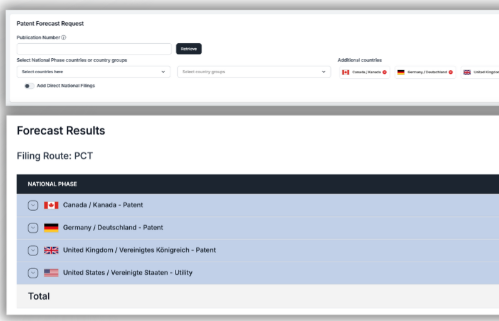Click the UK flag in Additional countries
This screenshot has width=499, height=321.
[467, 72]
